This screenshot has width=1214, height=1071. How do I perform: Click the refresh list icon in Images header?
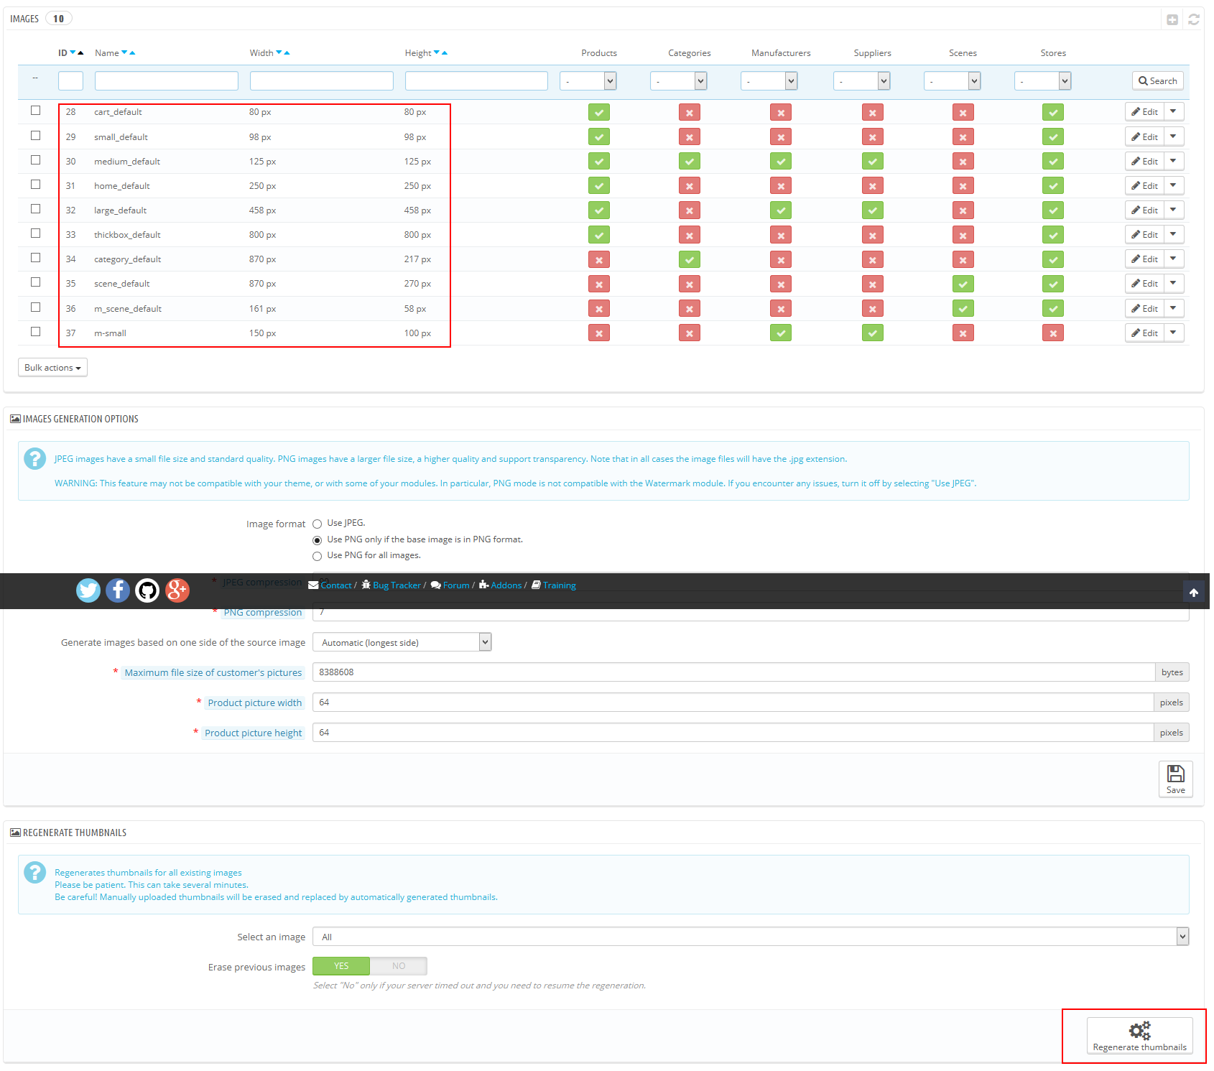pyautogui.click(x=1194, y=19)
